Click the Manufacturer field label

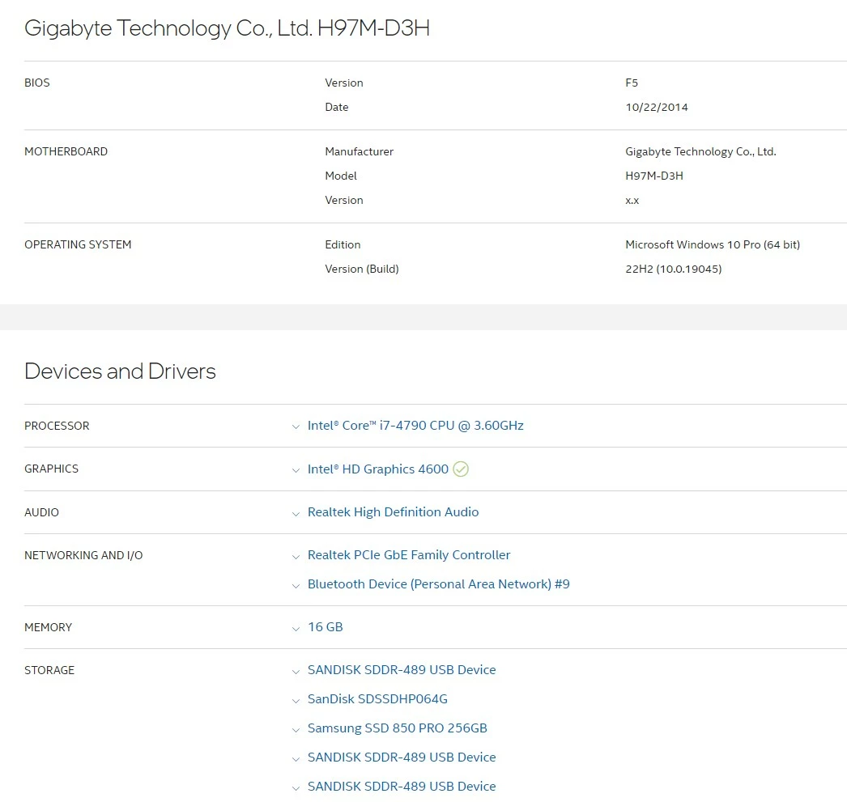[360, 151]
